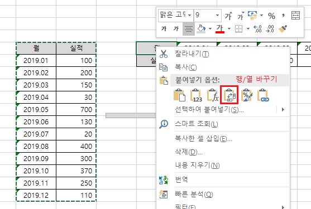Image resolution: width=311 pixels, height=209 pixels.
Task: Select cell containing 2019.12
Action: point(36,195)
